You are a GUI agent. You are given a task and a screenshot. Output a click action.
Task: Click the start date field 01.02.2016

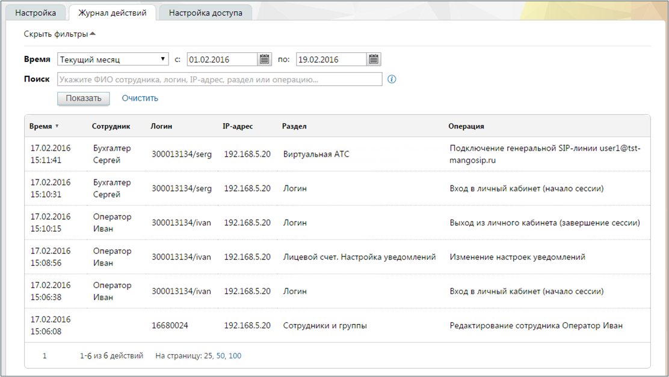tap(222, 59)
